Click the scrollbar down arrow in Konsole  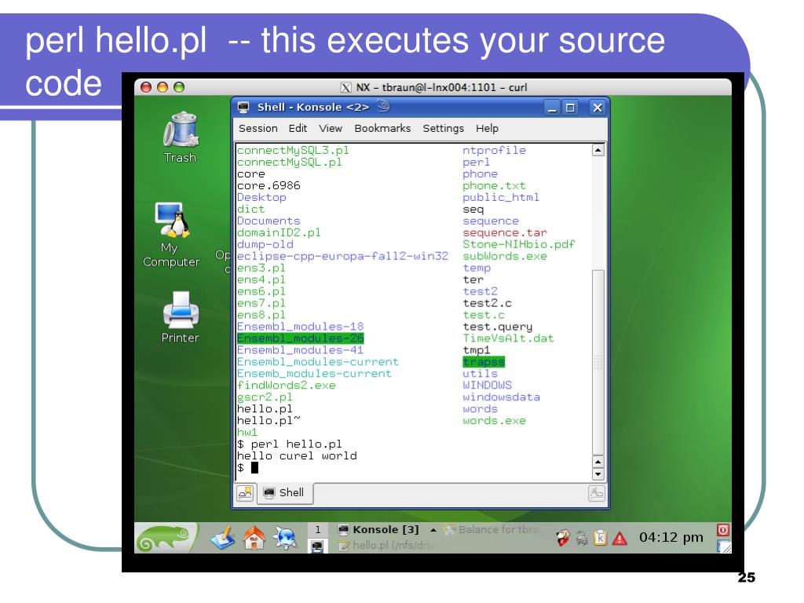coord(598,473)
